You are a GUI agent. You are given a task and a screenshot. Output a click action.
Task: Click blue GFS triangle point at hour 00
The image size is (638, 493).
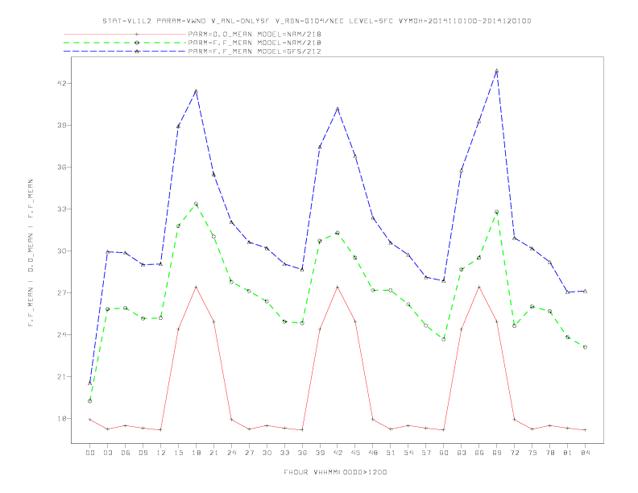point(90,383)
